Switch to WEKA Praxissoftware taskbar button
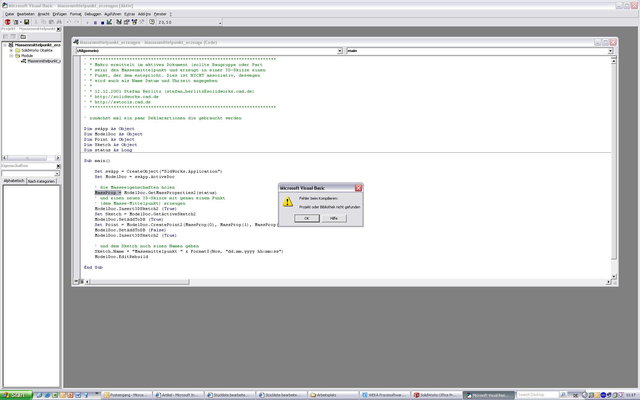The image size is (640, 400). [385, 395]
